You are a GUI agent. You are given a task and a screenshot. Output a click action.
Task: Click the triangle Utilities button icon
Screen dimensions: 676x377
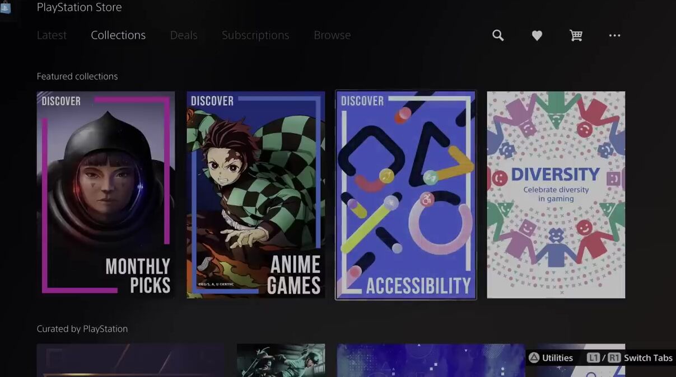[534, 358]
